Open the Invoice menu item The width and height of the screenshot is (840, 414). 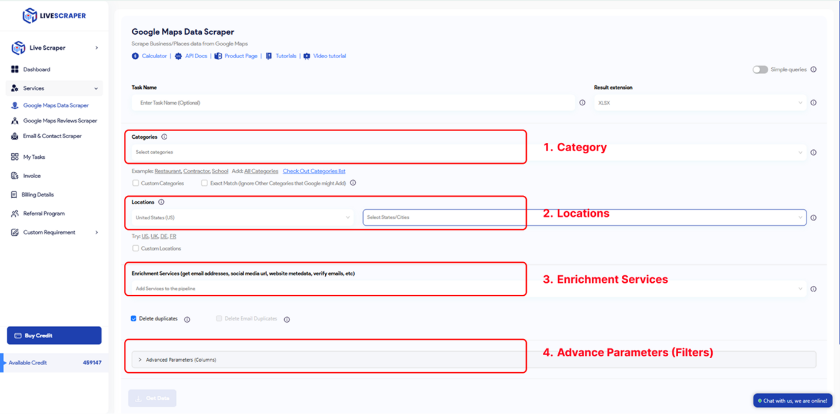tap(32, 176)
